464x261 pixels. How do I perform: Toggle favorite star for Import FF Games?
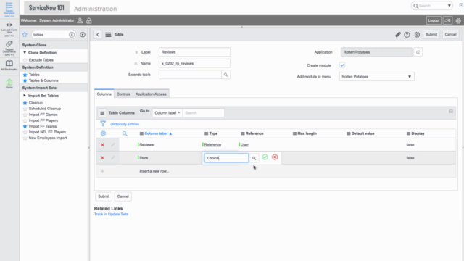click(x=25, y=115)
